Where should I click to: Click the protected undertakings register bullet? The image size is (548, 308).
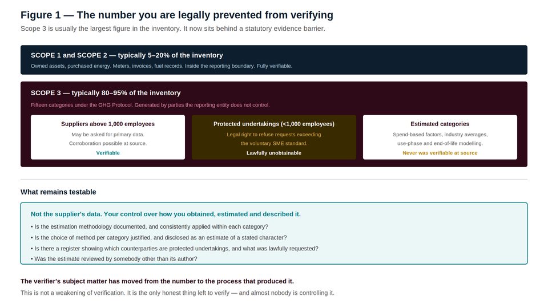pos(175,249)
